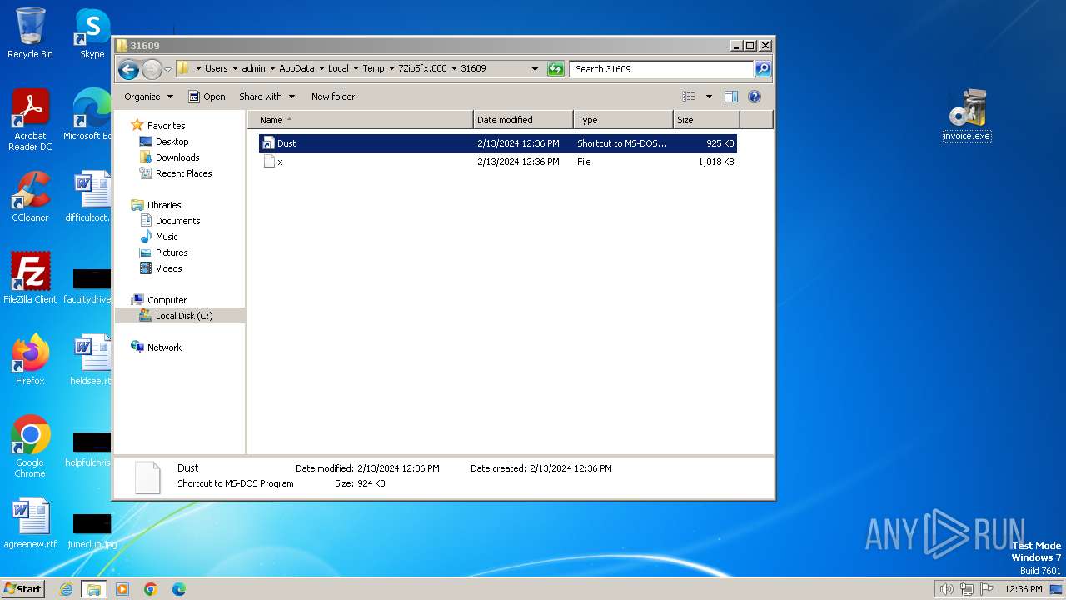The height and width of the screenshot is (600, 1066).
Task: Open the Recycle Bin desktop icon
Action: click(x=30, y=34)
